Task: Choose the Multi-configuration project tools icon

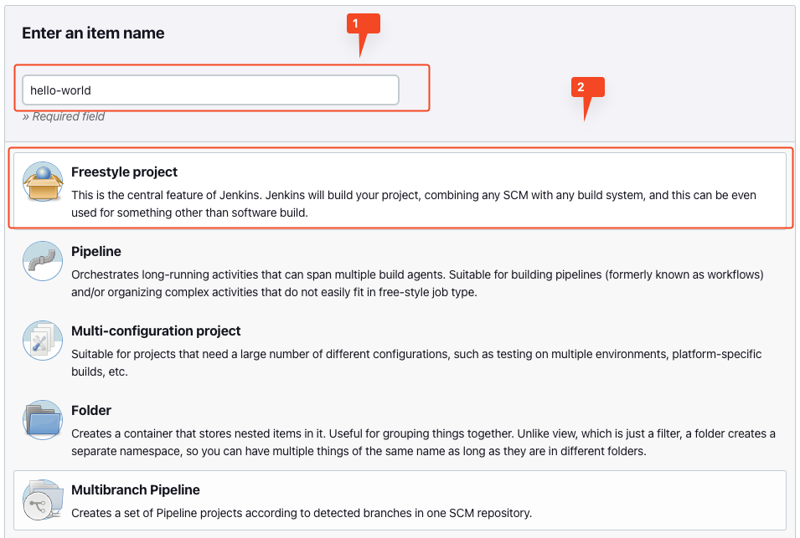Action: 43,341
